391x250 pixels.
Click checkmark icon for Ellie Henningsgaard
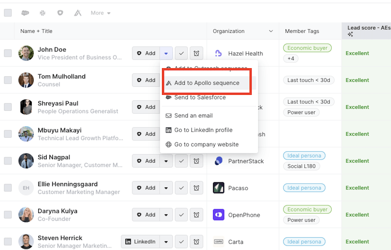pyautogui.click(x=181, y=188)
